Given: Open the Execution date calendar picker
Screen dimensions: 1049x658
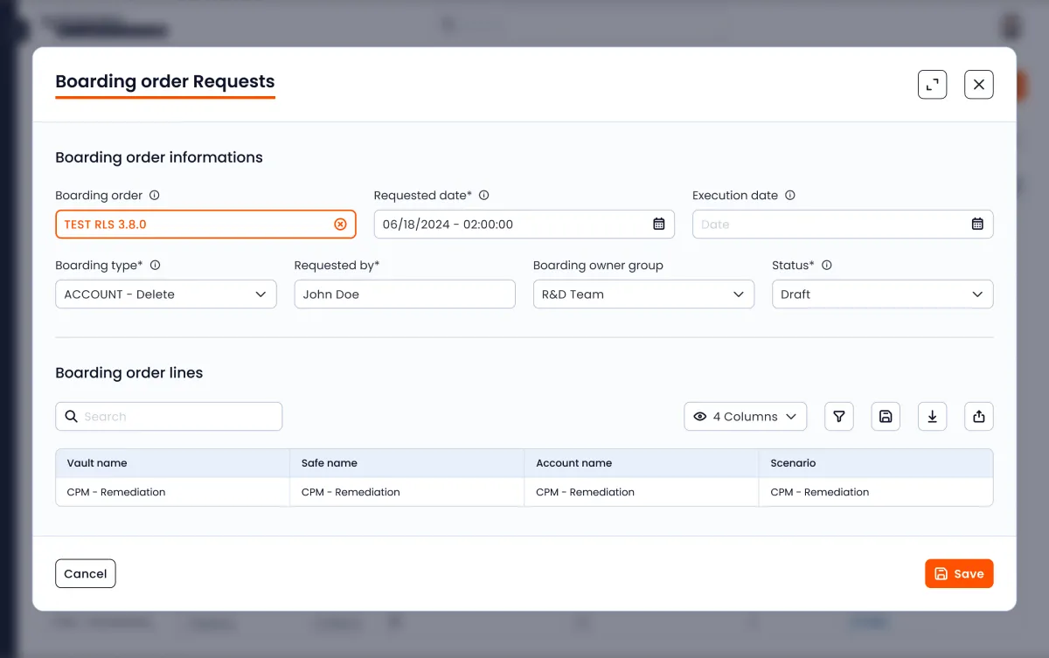Looking at the screenshot, I should (977, 225).
